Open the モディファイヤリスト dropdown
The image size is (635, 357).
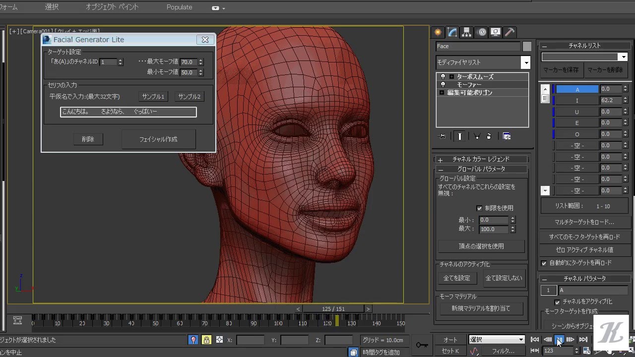(525, 62)
